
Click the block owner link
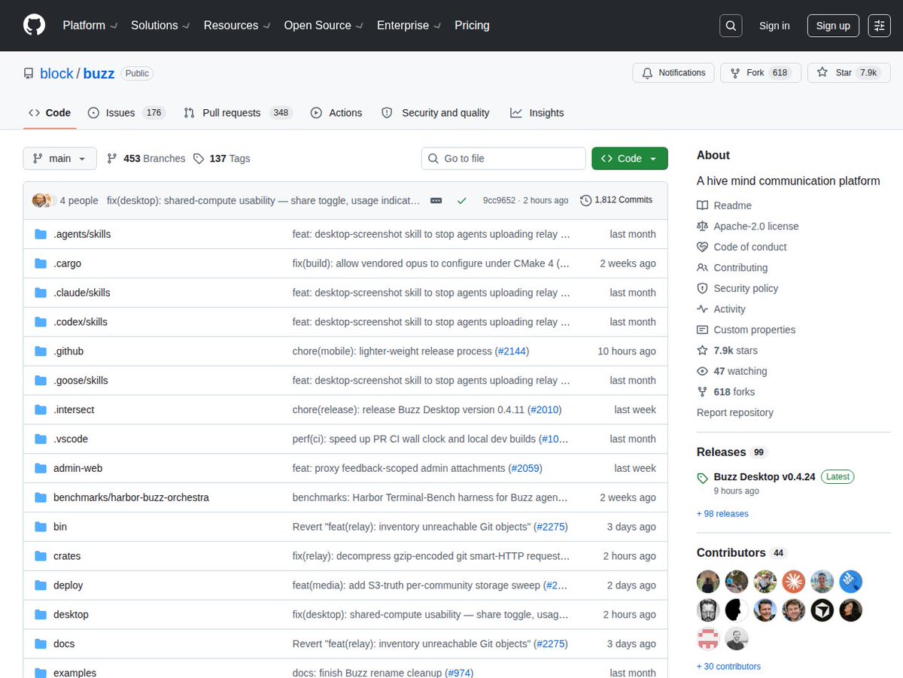pos(56,74)
